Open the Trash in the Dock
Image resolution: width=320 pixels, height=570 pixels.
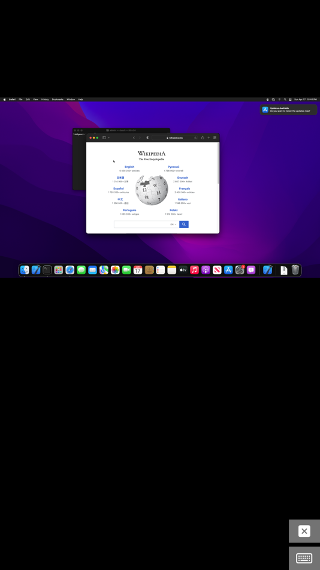(x=295, y=270)
